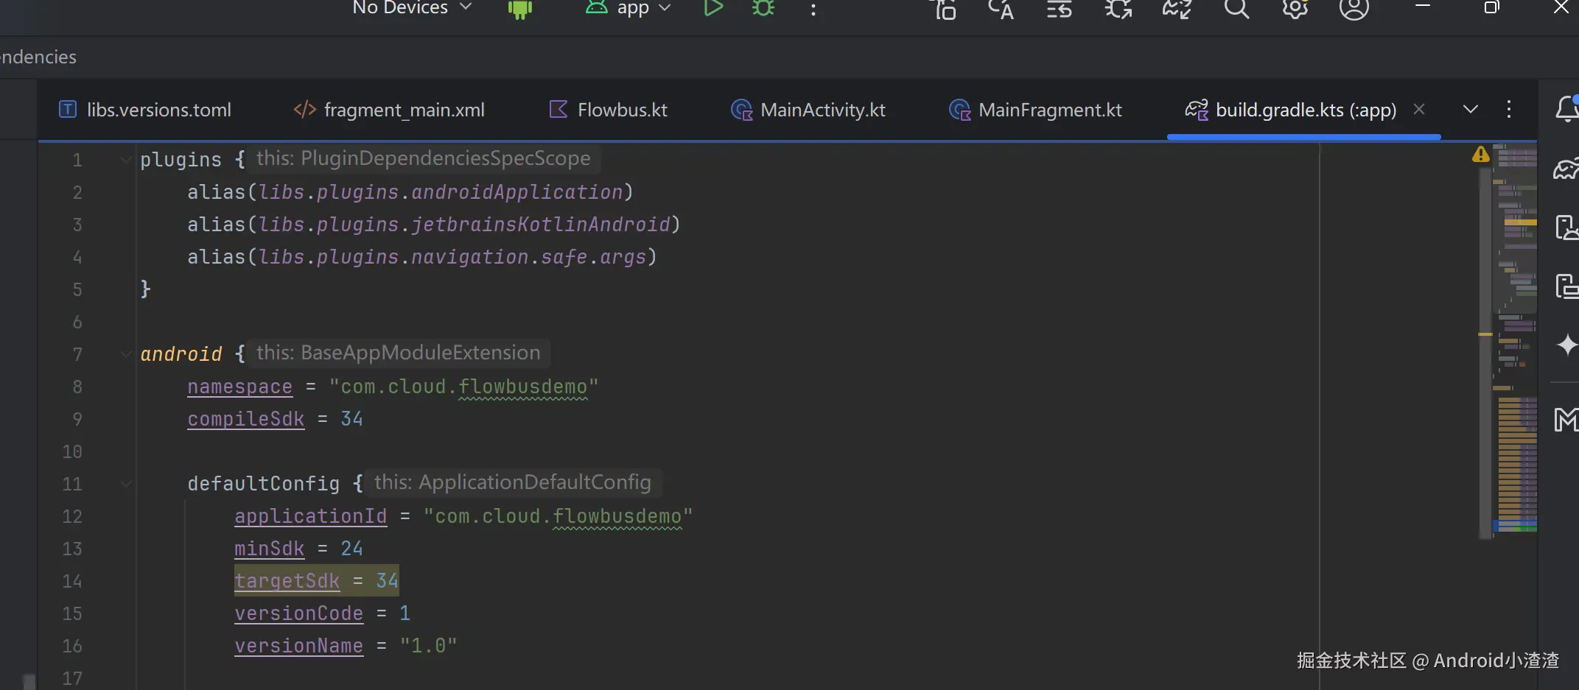The height and width of the screenshot is (690, 1579).
Task: Open the Gradle elephant tool window in the right sidebar
Action: coord(1566,169)
